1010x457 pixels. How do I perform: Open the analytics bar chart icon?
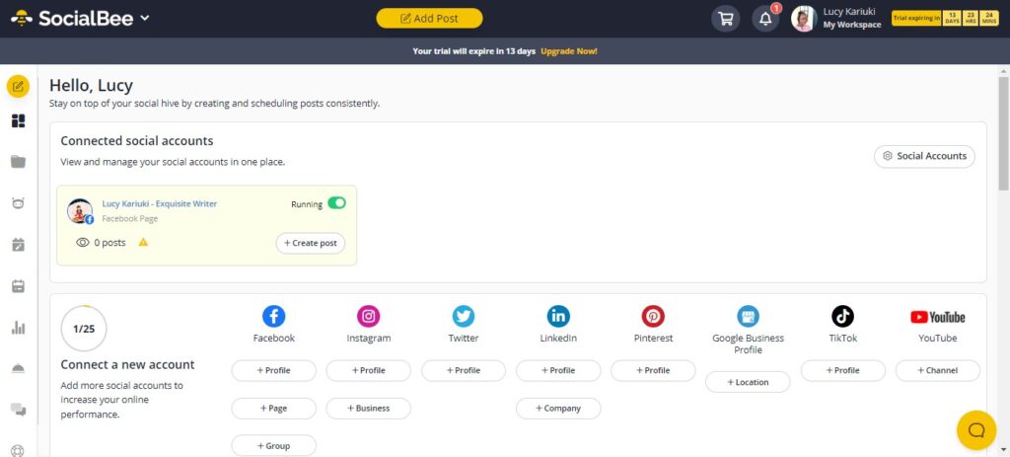click(18, 328)
